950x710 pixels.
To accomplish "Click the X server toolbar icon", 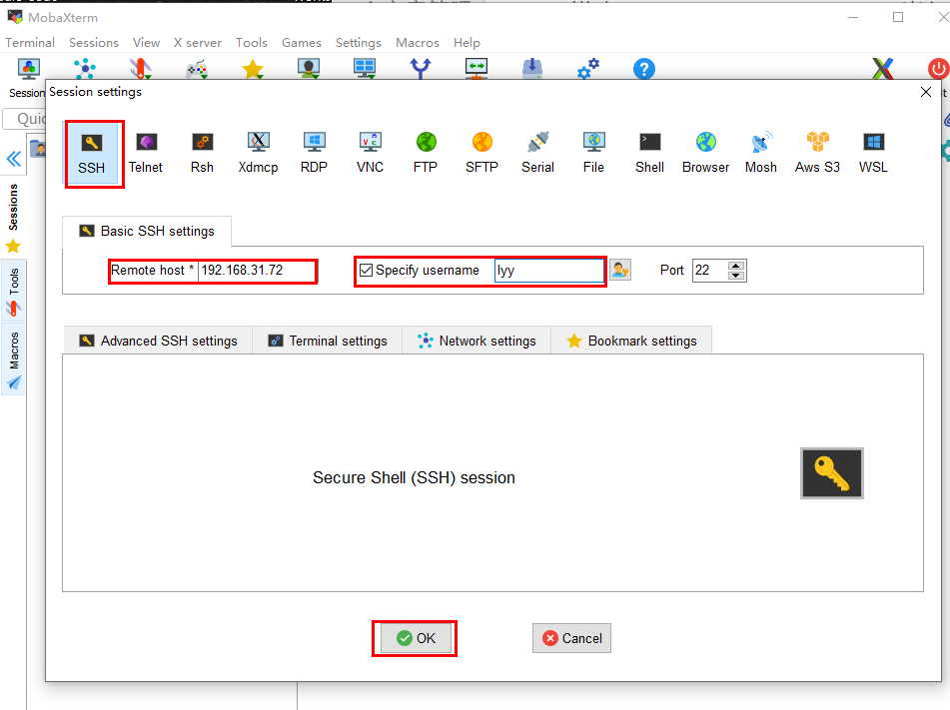I will [x=883, y=69].
